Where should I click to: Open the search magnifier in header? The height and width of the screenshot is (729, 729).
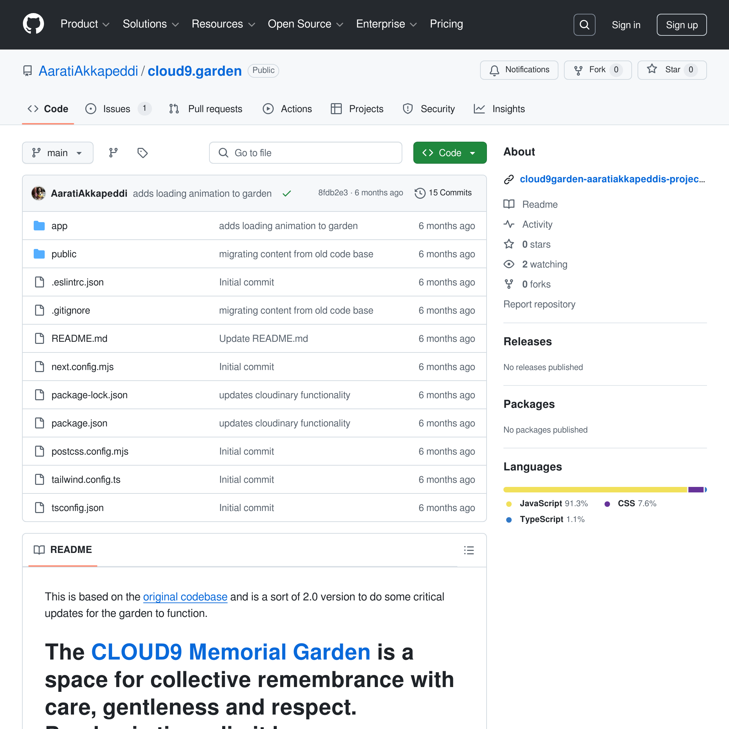click(584, 25)
